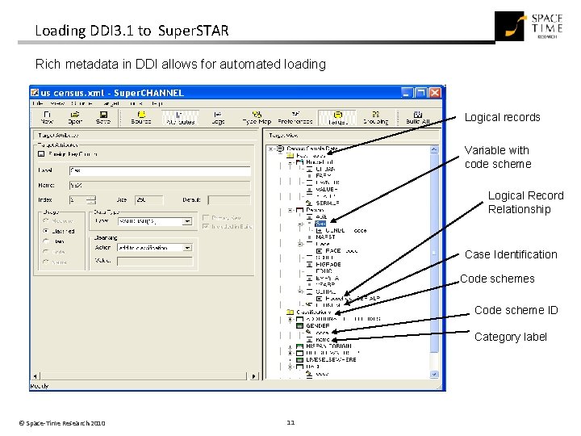The height and width of the screenshot is (436, 581).
Task: Click the Census Sample Data database icon
Action: [281, 149]
